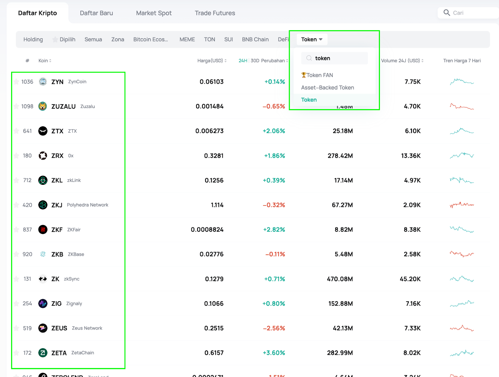Screen dimensions: 499x377
Task: Open ZETA 7-day price trend chart
Action: tap(462, 353)
